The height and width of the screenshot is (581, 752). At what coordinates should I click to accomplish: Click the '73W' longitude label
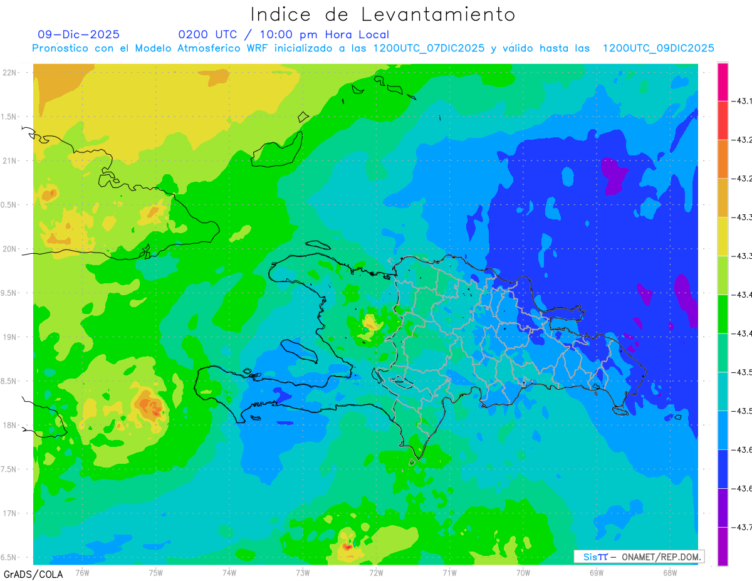[303, 573]
